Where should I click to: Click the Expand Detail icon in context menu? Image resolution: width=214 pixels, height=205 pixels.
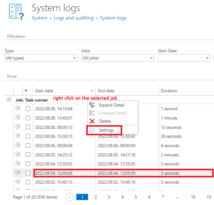92,105
